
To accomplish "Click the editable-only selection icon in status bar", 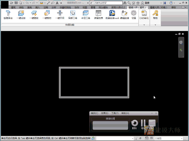I will pyautogui.click(x=137, y=138).
